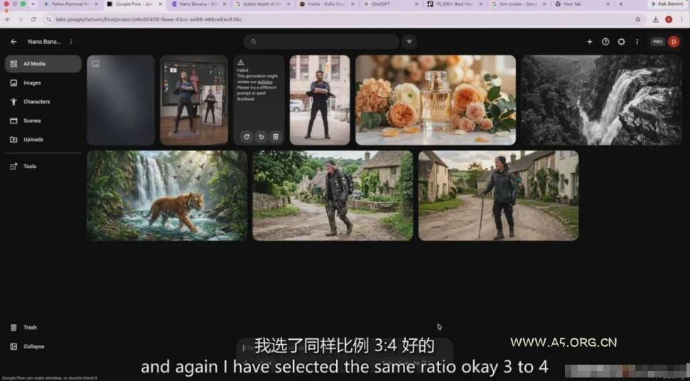Viewport: 690px width, 381px height.
Task: Close the Google Flow browser tab
Action: pos(161,4)
